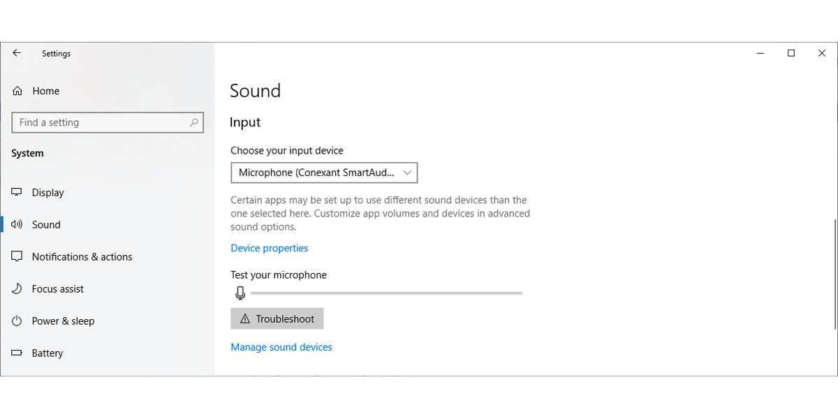Close the Settings window
This screenshot has width=838, height=419.
pyautogui.click(x=822, y=53)
